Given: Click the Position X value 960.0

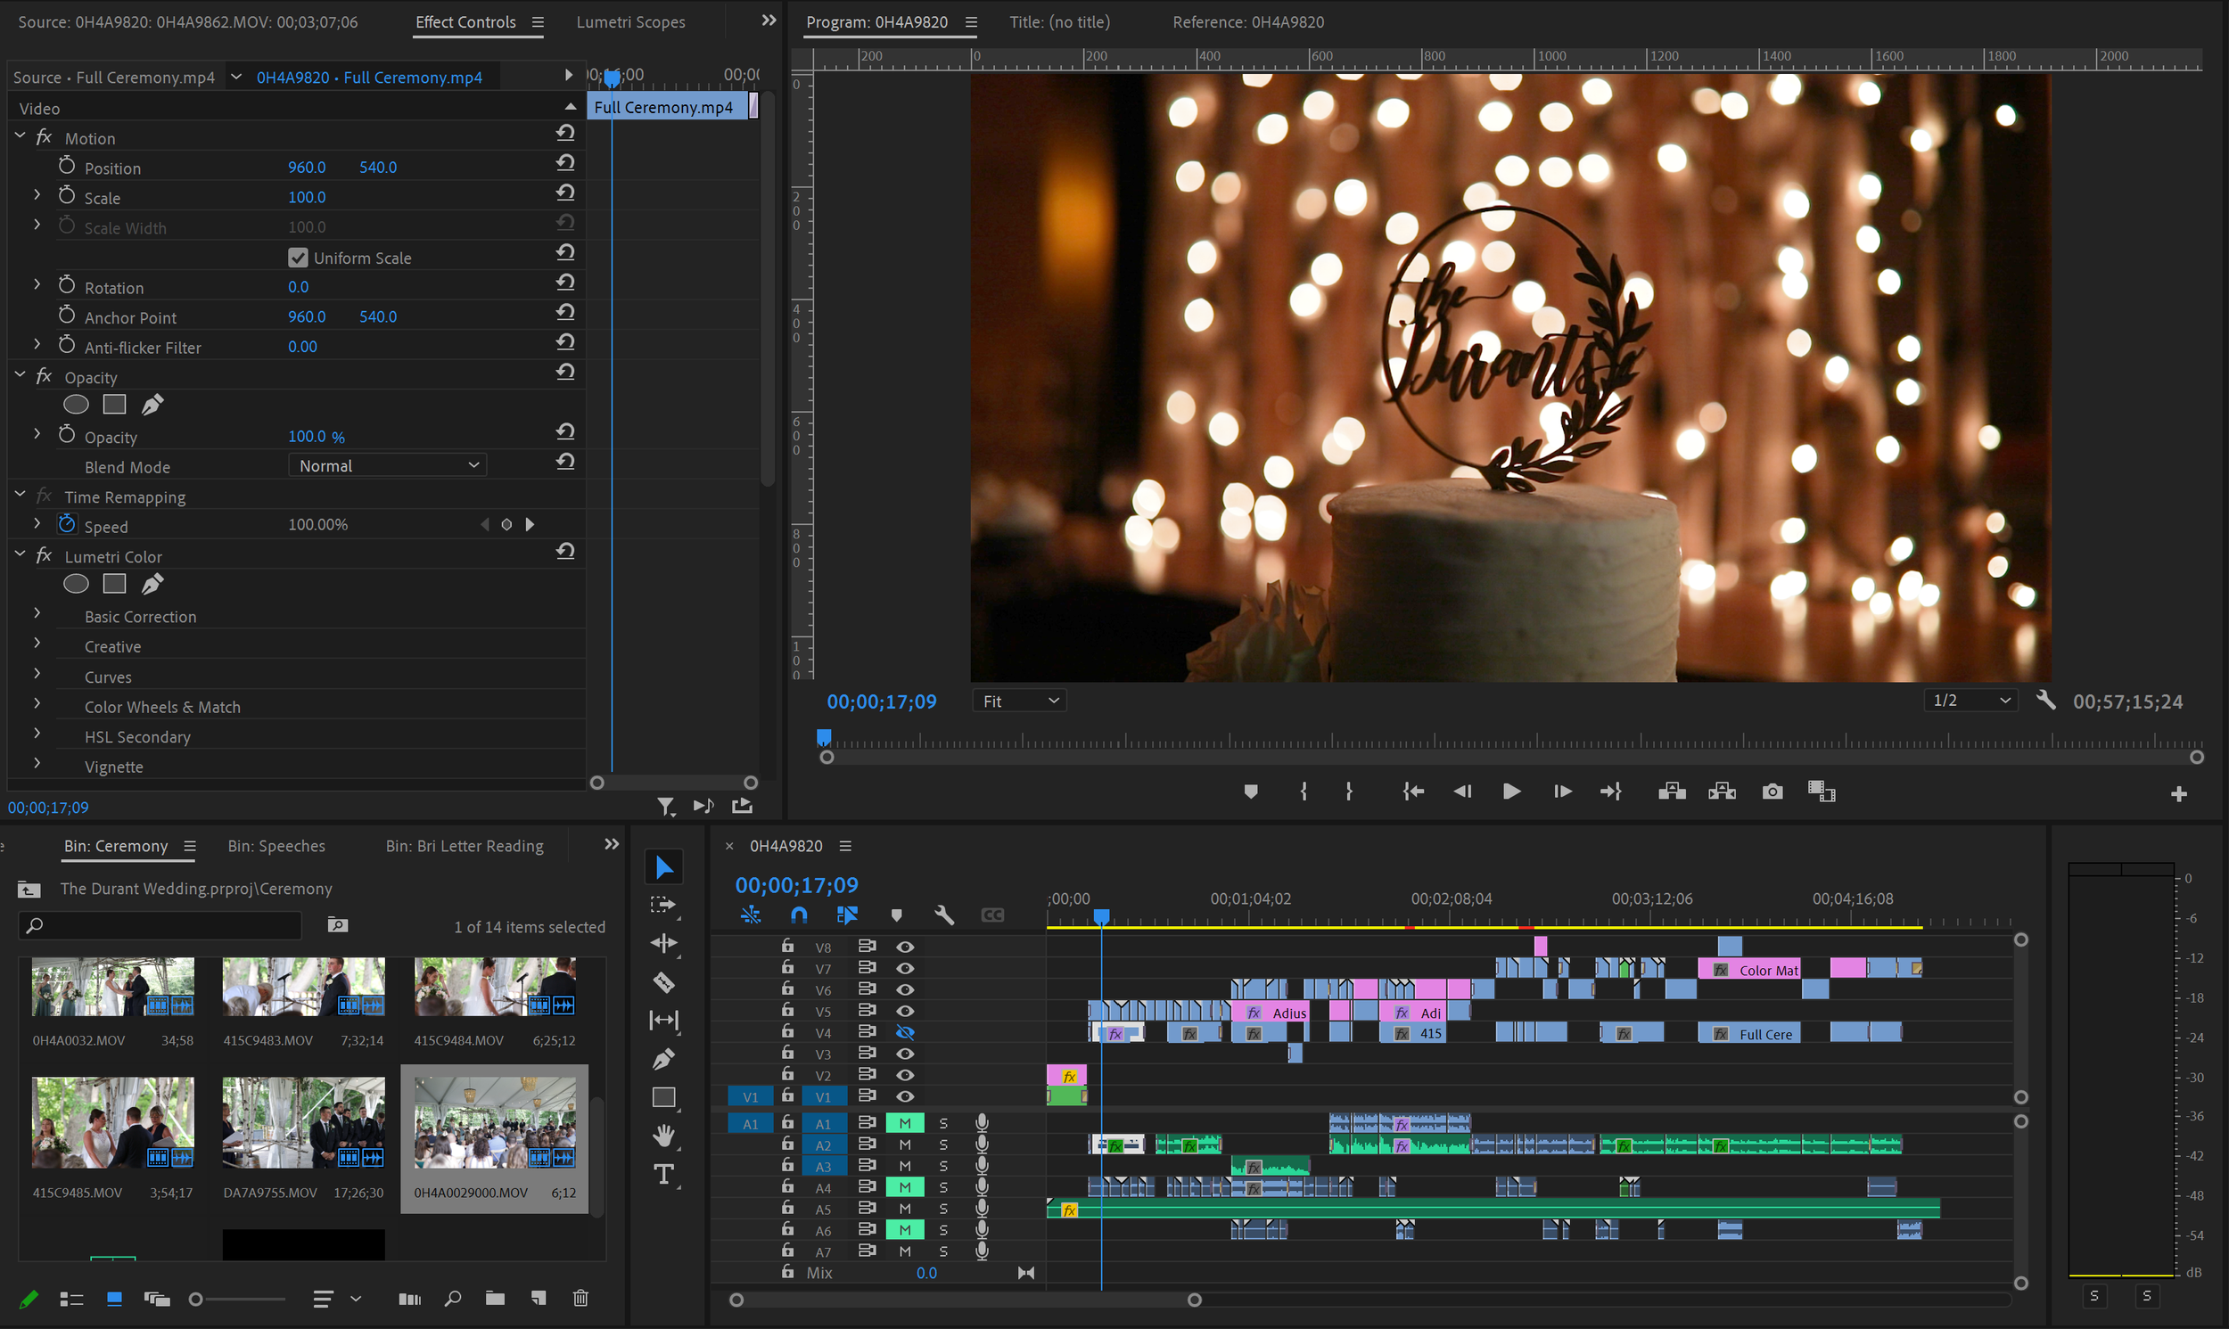Looking at the screenshot, I should [x=307, y=168].
